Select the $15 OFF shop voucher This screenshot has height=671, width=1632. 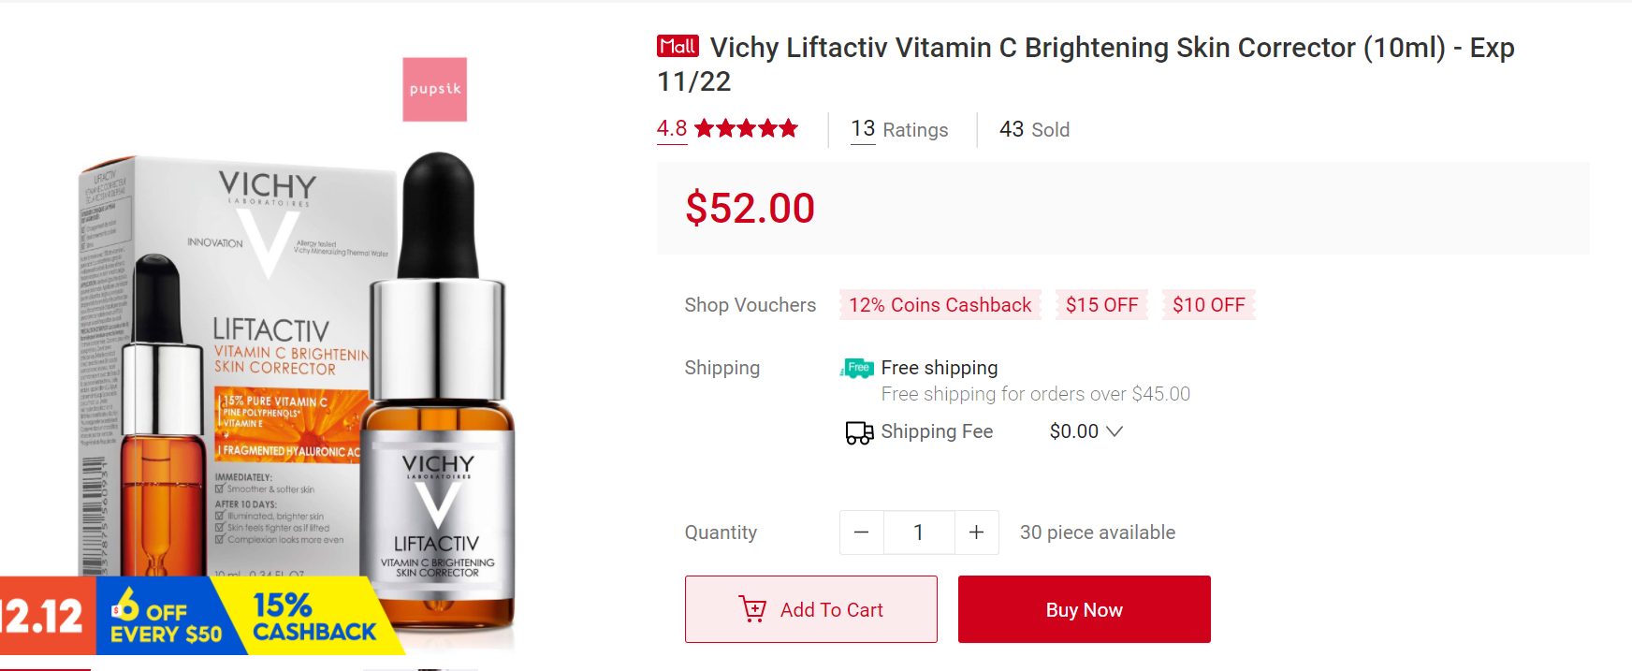(1101, 305)
